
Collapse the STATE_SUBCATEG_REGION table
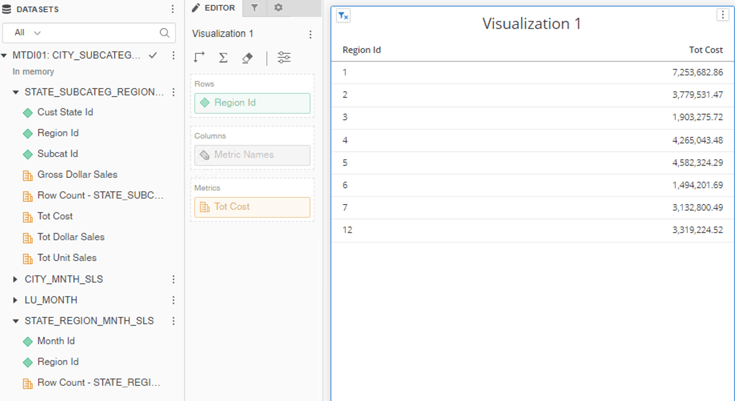(16, 92)
